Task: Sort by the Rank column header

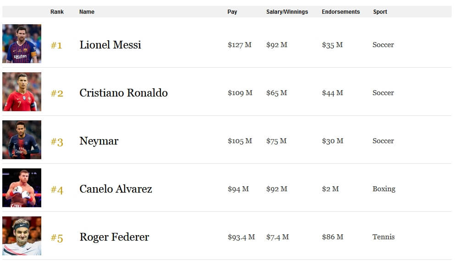Action: click(57, 12)
